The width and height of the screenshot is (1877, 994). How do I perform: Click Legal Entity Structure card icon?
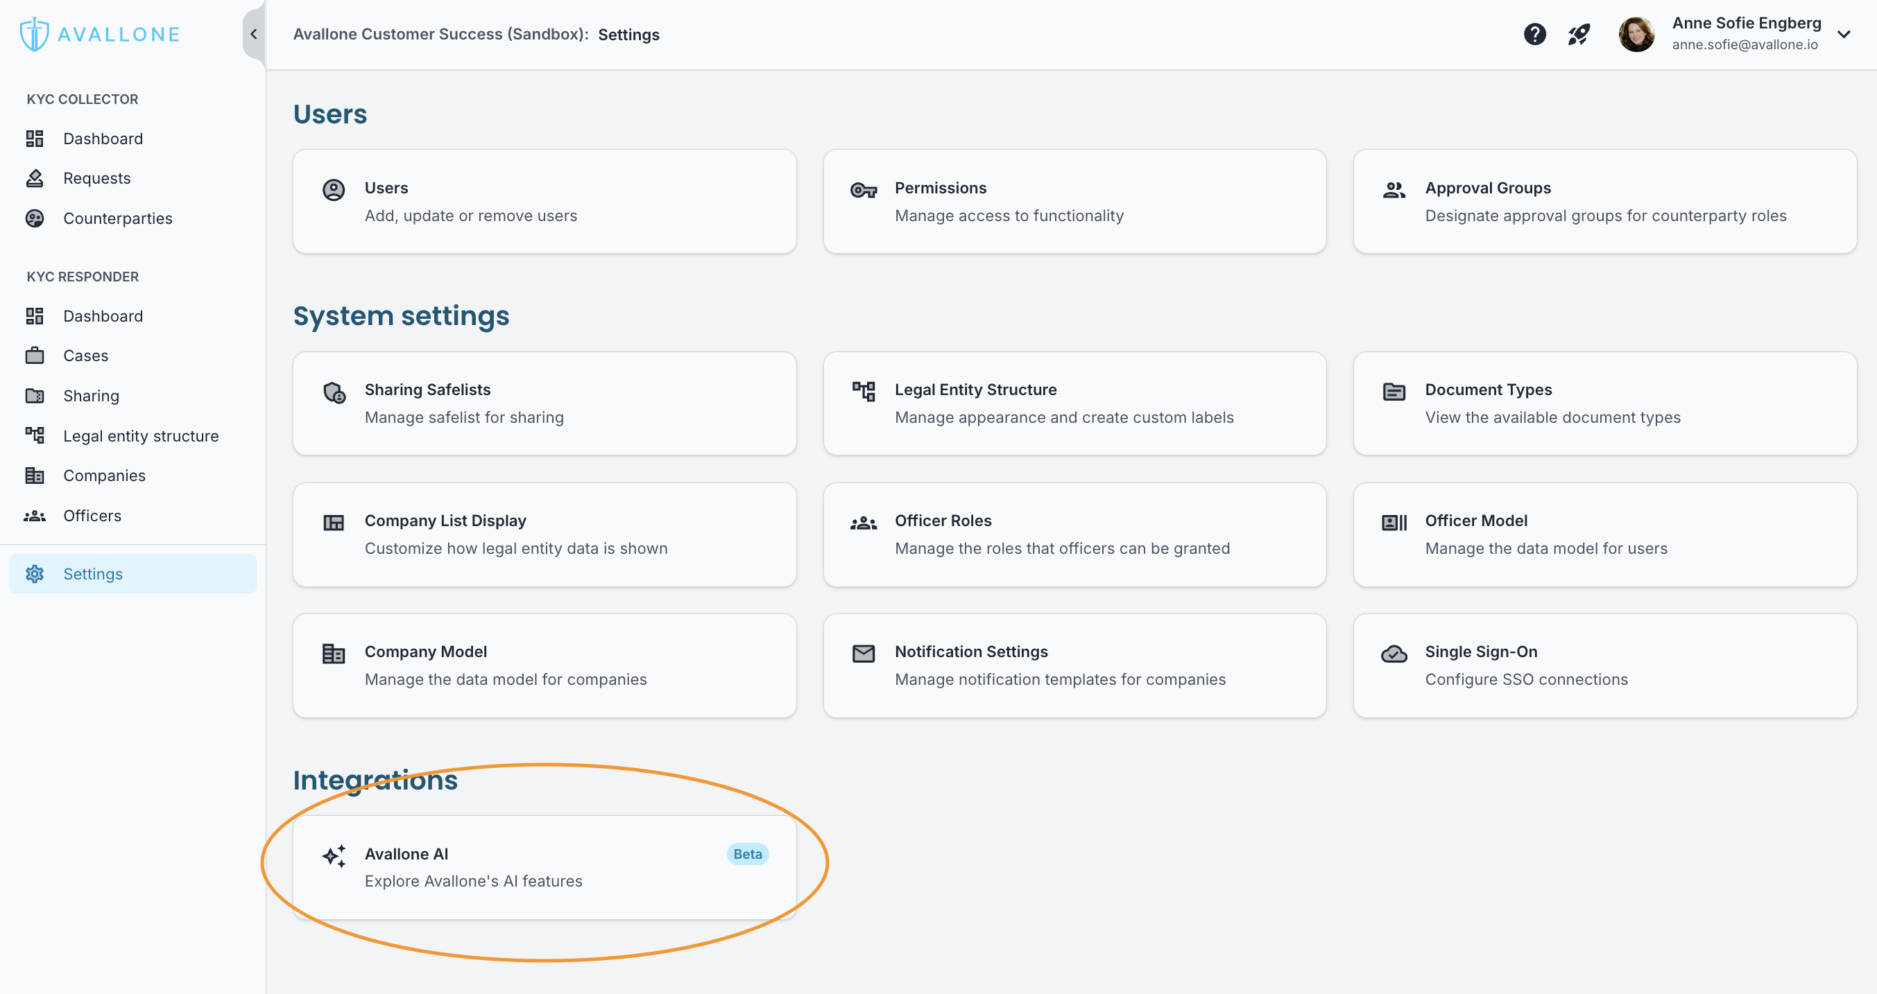(x=864, y=391)
